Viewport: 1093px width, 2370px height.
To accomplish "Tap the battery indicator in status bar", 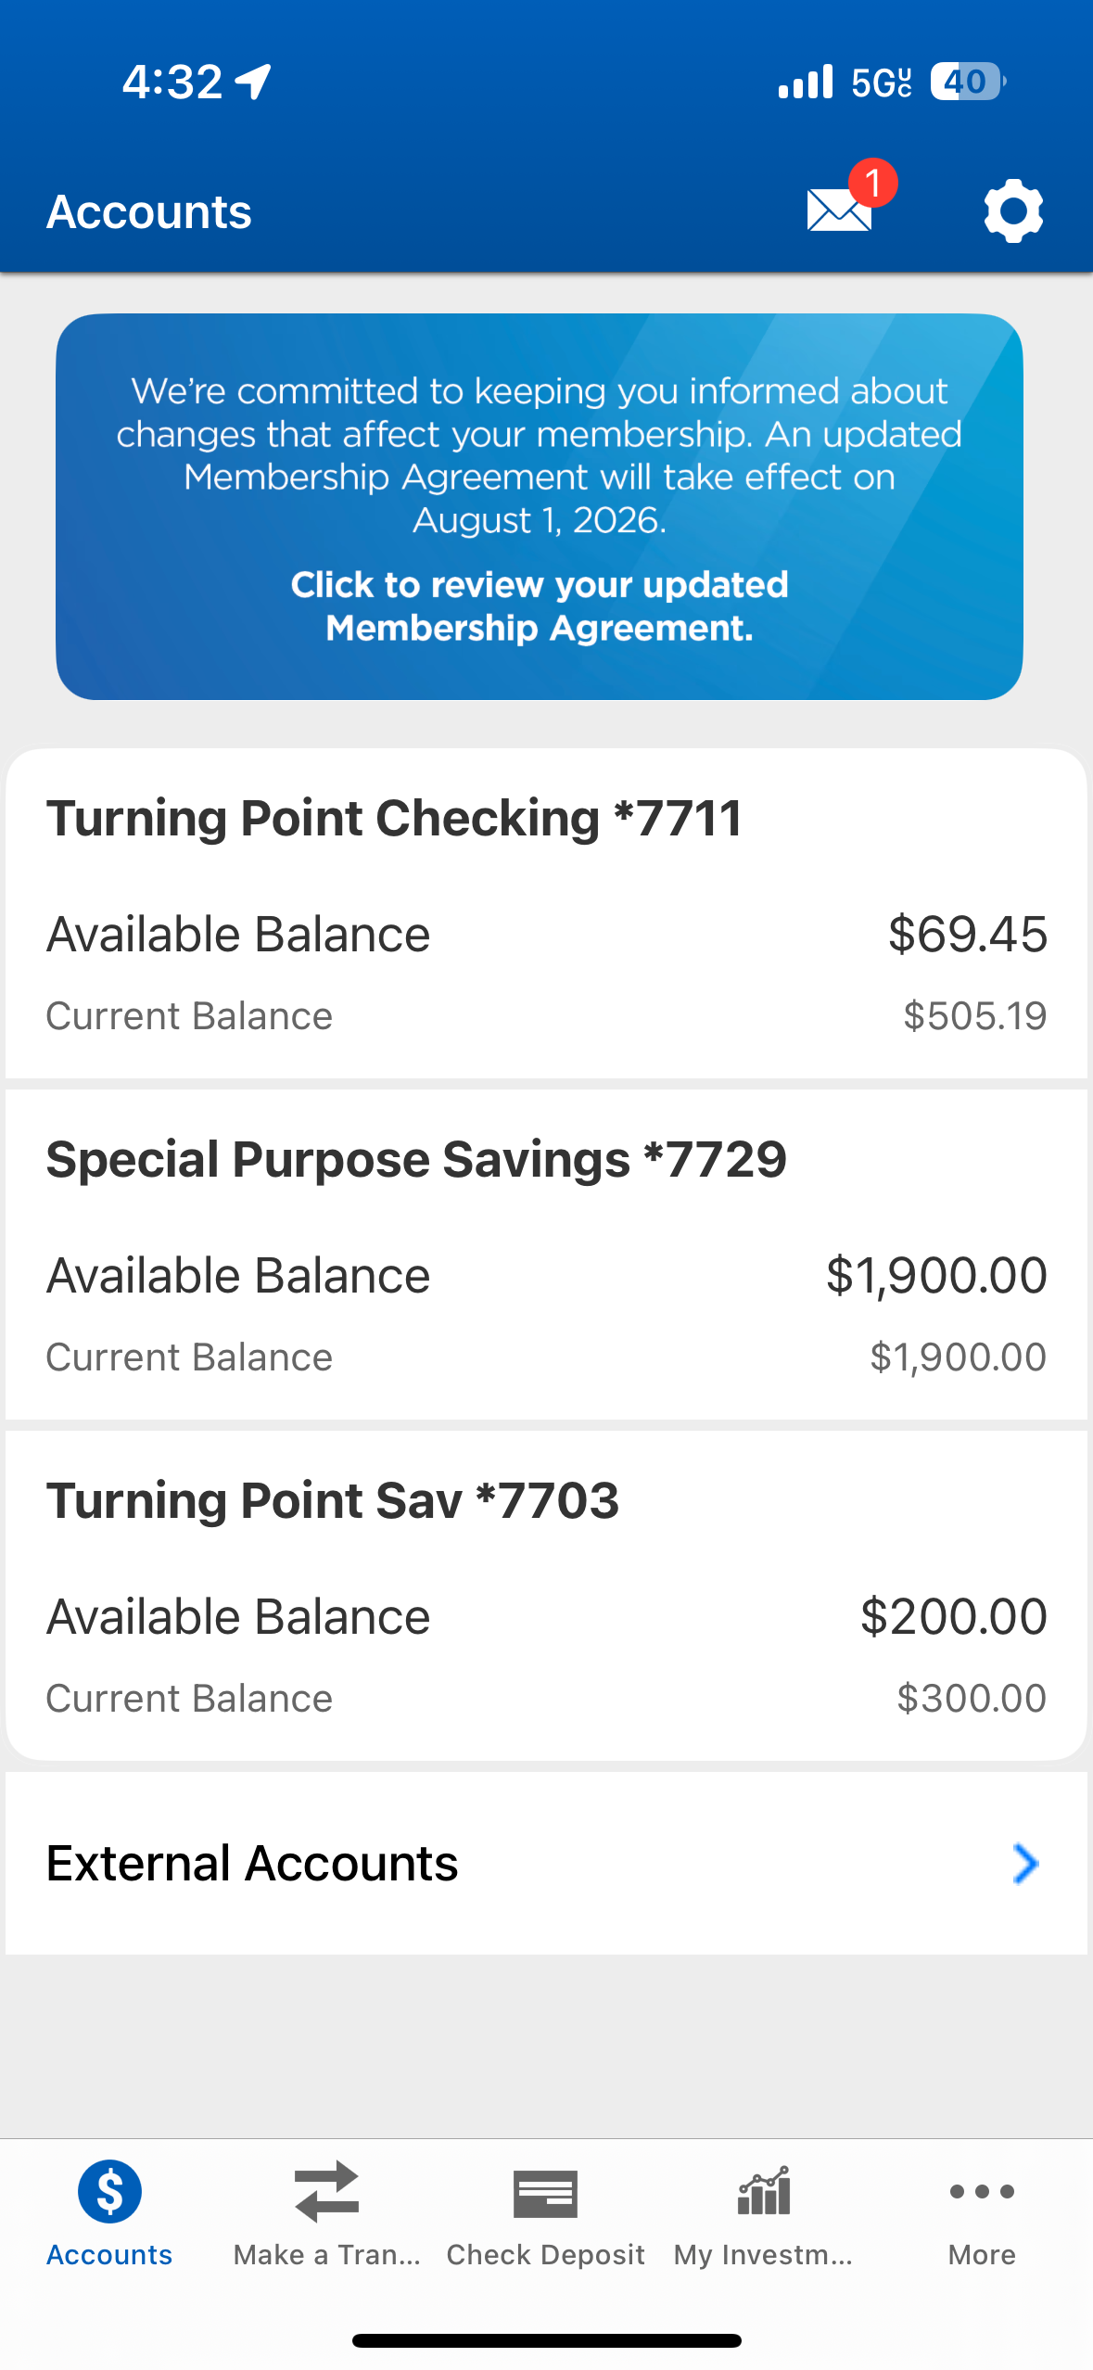I will [x=968, y=82].
